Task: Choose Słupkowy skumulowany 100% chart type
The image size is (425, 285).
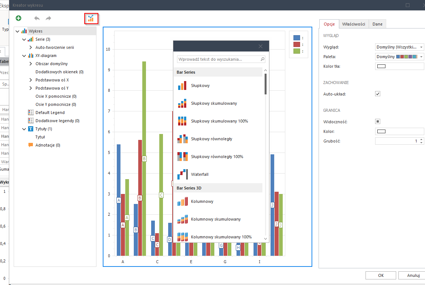Action: click(218, 121)
